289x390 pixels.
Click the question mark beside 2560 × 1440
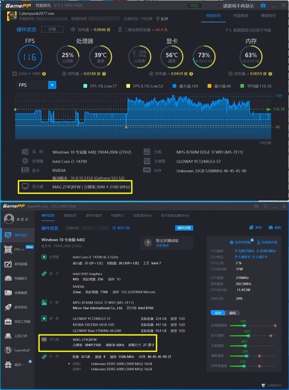(x=44, y=74)
